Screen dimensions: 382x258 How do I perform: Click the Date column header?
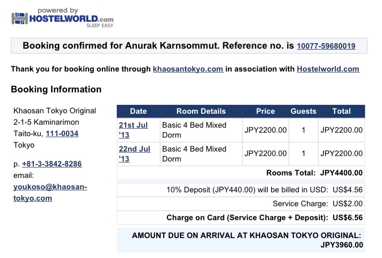pyautogui.click(x=138, y=111)
